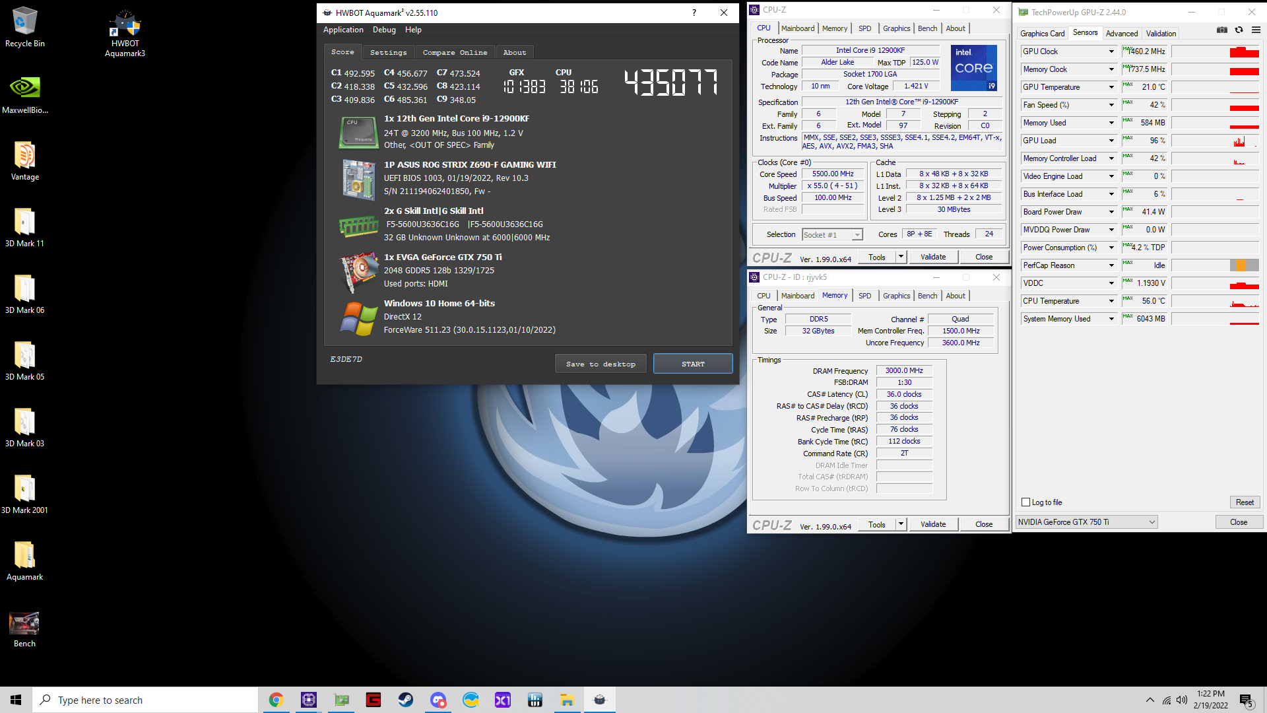Screen dimensions: 1267x713
Task: Switch to Settings tab in Aquamark
Action: [388, 52]
